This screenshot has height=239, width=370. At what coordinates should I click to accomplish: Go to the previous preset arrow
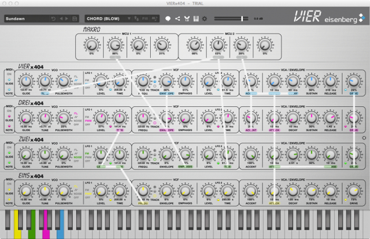(61, 18)
